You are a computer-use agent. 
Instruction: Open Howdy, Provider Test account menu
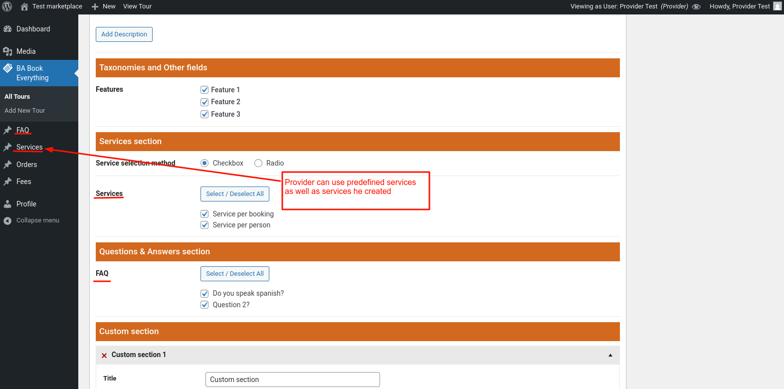click(x=745, y=6)
